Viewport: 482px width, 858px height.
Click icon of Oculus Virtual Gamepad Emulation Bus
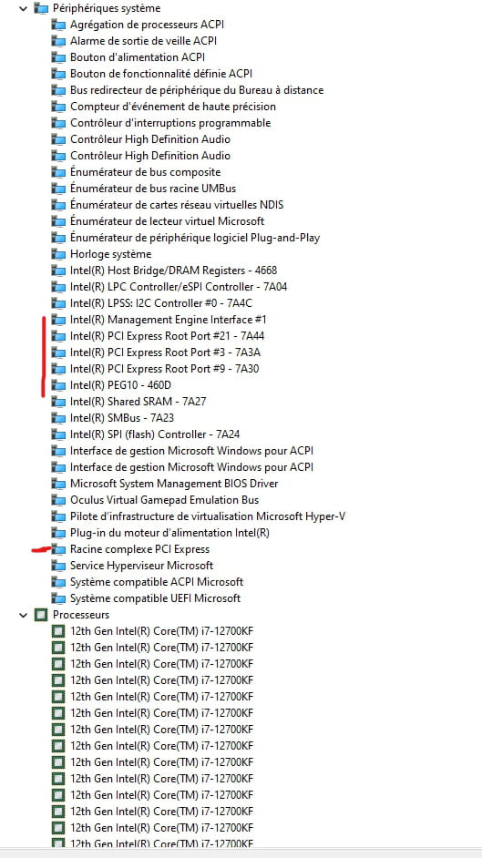[x=58, y=500]
